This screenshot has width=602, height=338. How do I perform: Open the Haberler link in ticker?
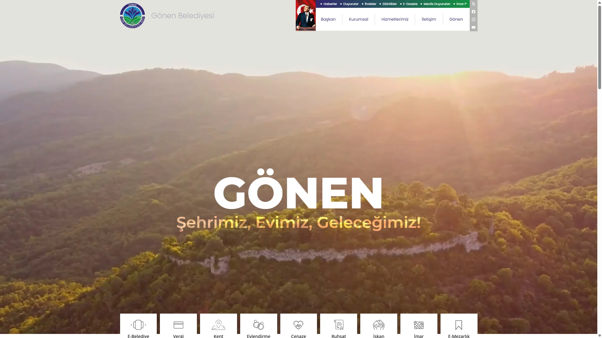(330, 4)
